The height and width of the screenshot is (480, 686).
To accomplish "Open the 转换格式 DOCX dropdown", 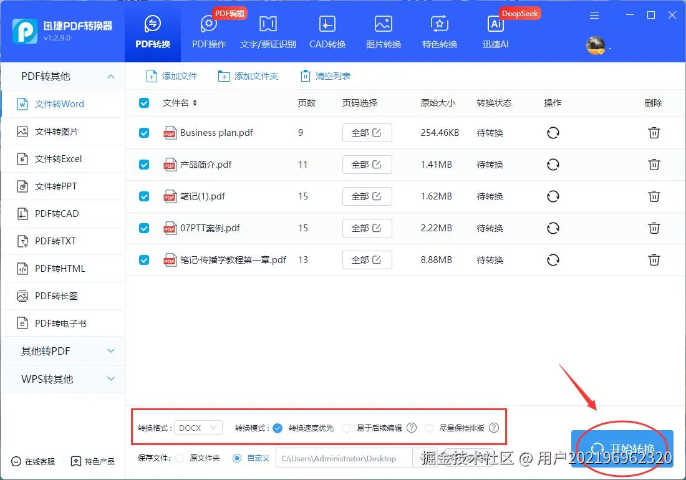I will tap(198, 428).
